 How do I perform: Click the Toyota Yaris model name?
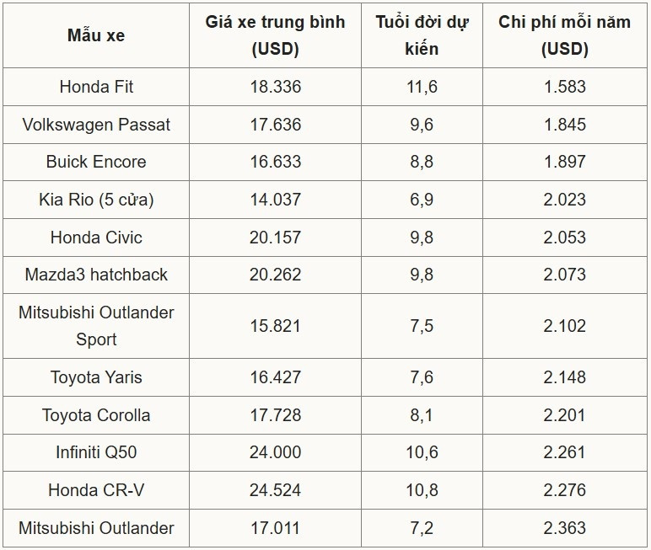click(96, 377)
